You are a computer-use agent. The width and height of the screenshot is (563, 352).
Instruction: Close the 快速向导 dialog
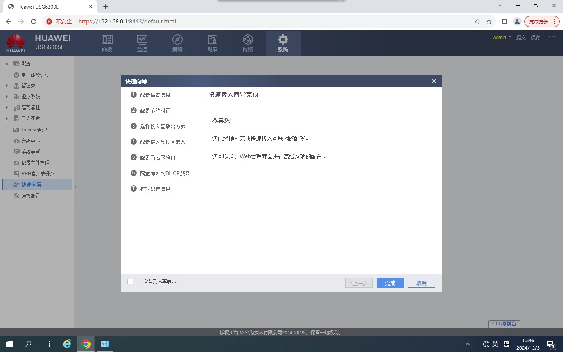[434, 81]
